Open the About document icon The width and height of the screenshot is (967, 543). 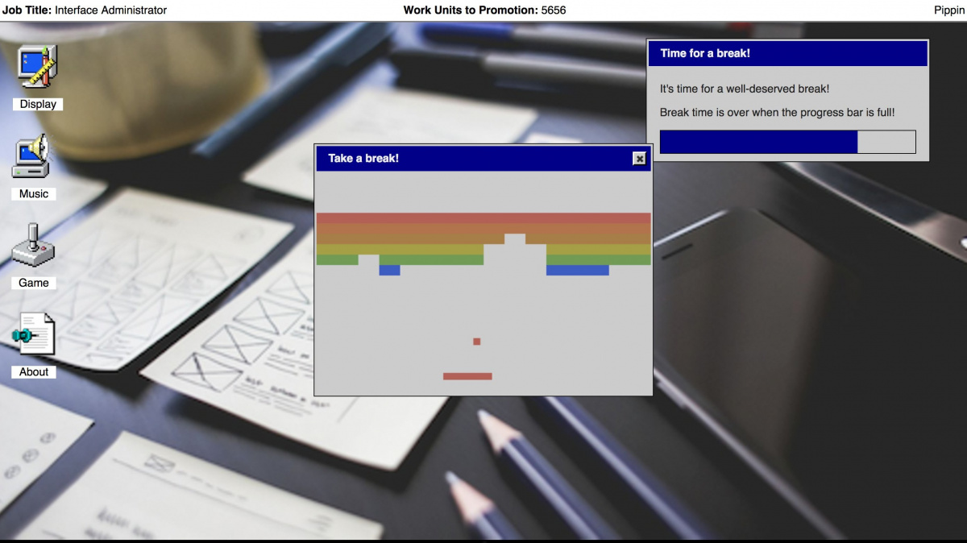click(34, 334)
